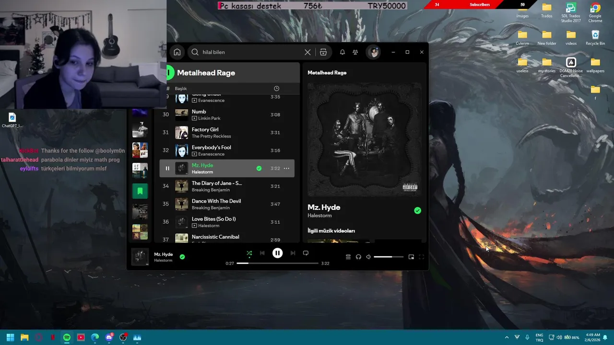Open Microsoft Edge from the taskbar
The width and height of the screenshot is (614, 345).
(x=95, y=337)
